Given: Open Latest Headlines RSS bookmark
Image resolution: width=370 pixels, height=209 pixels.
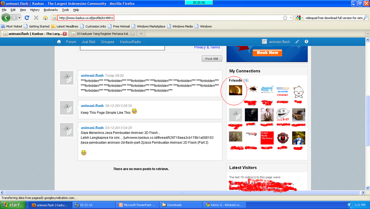Looking at the screenshot, I should coord(65,26).
